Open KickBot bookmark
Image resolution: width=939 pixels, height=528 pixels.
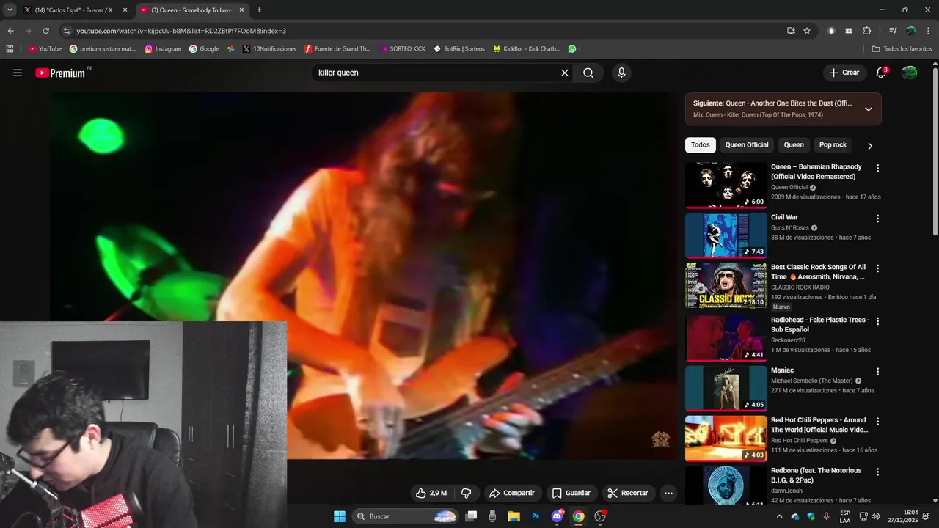526,49
